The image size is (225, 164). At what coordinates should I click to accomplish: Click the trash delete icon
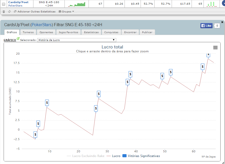point(4,12)
